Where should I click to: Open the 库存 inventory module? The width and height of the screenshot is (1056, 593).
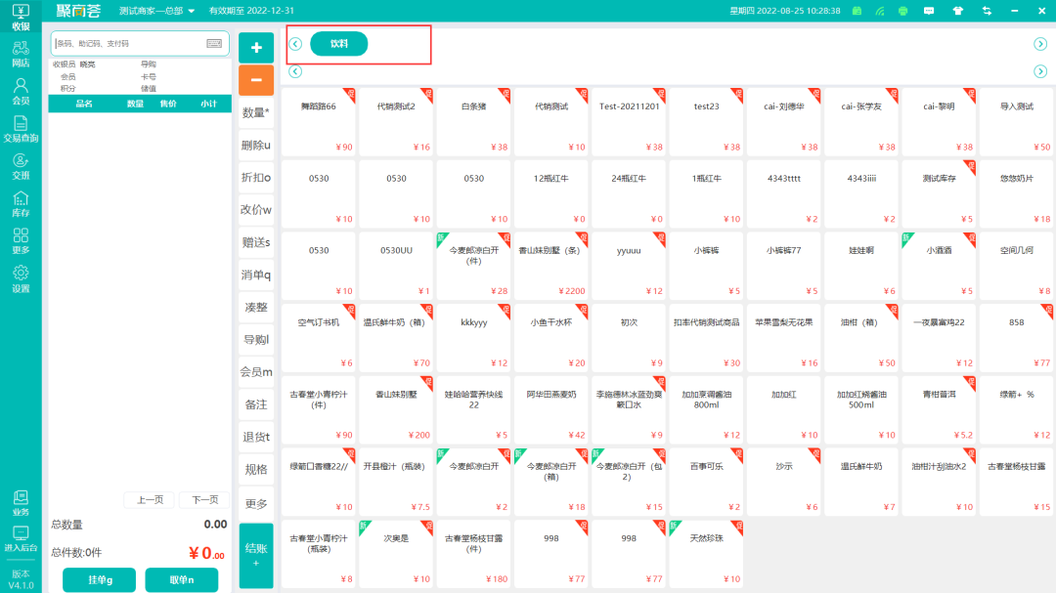20,204
